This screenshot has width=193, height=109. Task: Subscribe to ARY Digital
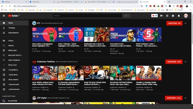pos(174,98)
